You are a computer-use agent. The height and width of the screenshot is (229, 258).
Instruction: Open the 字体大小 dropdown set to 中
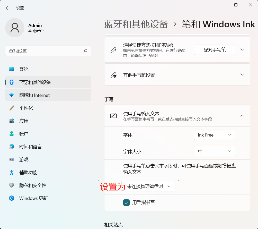tap(215, 151)
